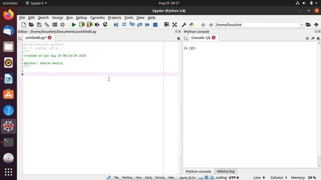Image resolution: width=321 pixels, height=180 pixels.
Task: Open the Run menu
Action: point(69,17)
